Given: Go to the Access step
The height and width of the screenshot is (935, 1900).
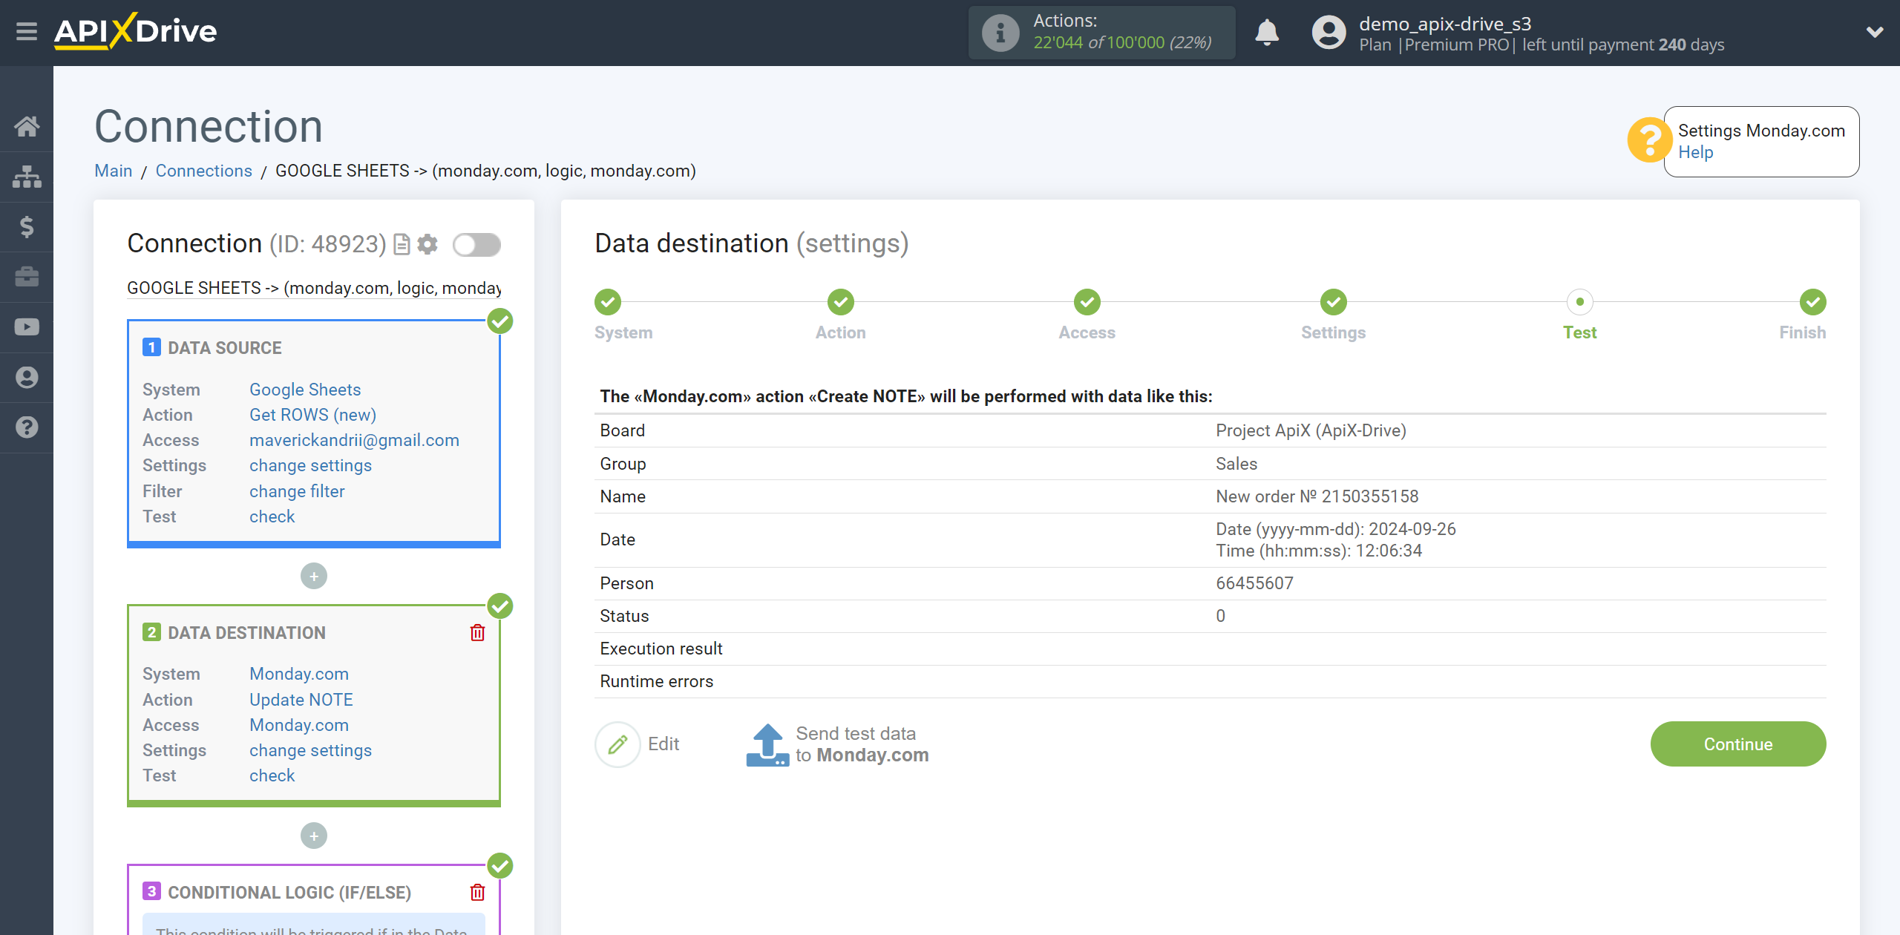Looking at the screenshot, I should pos(1087,302).
